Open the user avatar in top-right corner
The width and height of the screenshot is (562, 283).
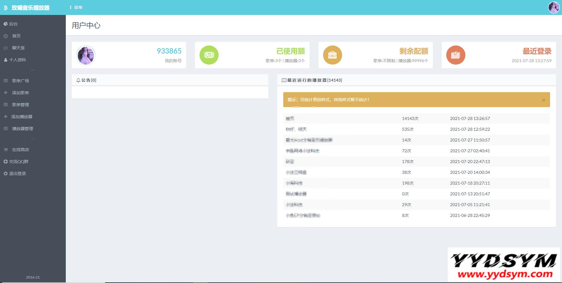554,7
